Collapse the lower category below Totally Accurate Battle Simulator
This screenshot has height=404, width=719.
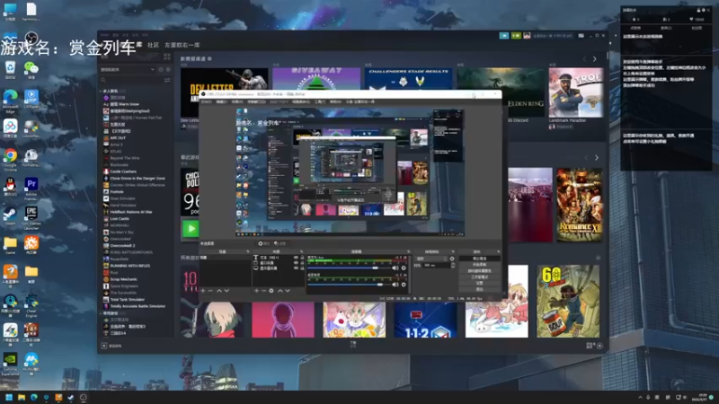[x=101, y=313]
